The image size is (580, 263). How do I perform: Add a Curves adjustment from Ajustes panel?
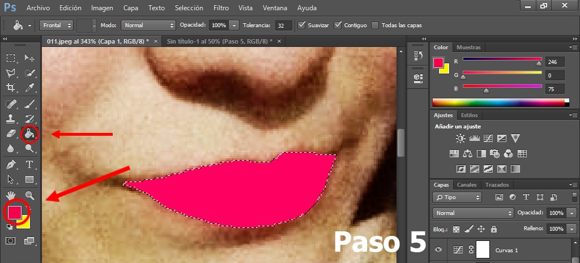[488, 139]
